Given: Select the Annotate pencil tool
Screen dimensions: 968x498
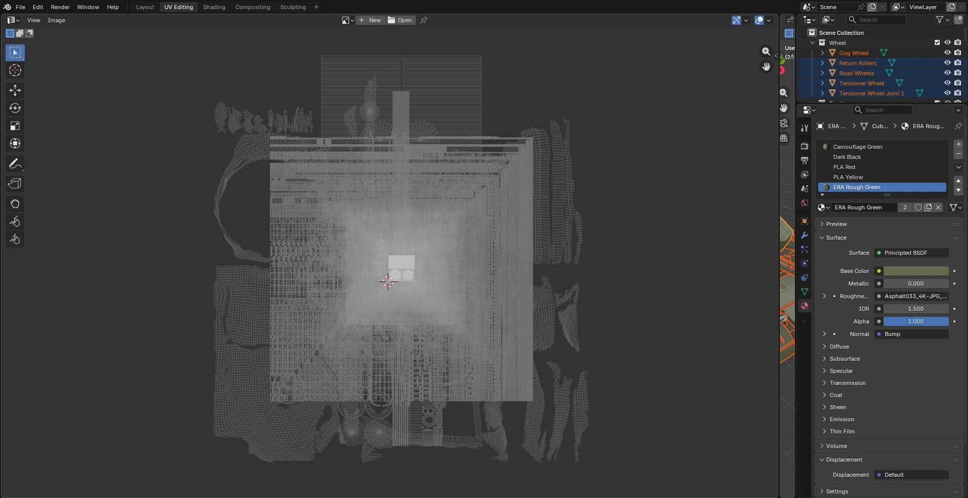Looking at the screenshot, I should point(15,163).
